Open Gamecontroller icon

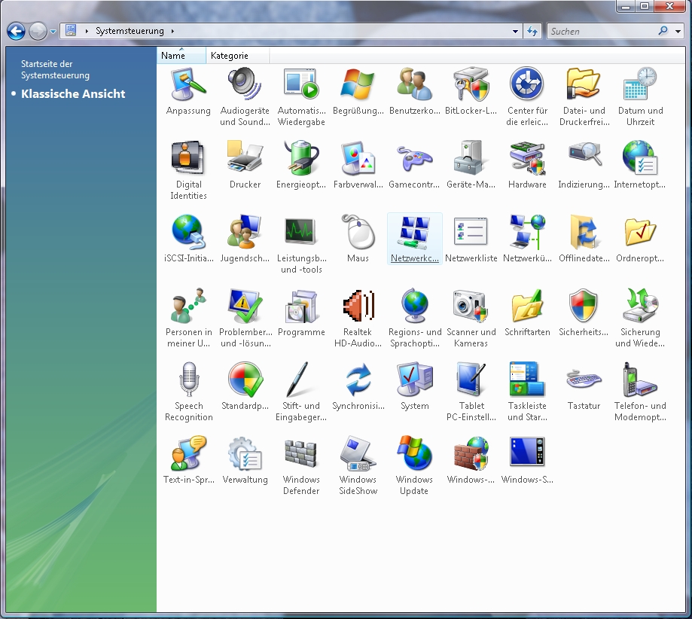(414, 157)
